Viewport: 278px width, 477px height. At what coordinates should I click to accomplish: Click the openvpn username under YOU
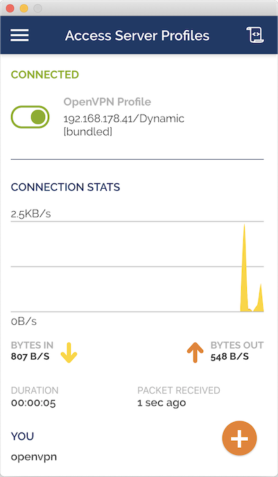[x=34, y=457]
